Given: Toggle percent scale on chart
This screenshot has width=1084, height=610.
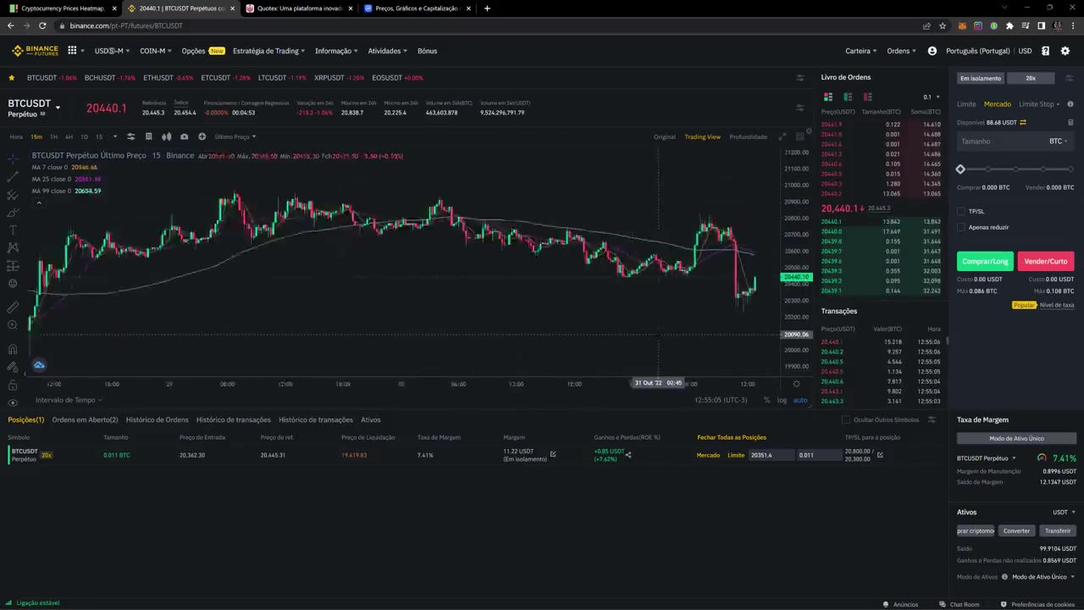Looking at the screenshot, I should coord(766,400).
